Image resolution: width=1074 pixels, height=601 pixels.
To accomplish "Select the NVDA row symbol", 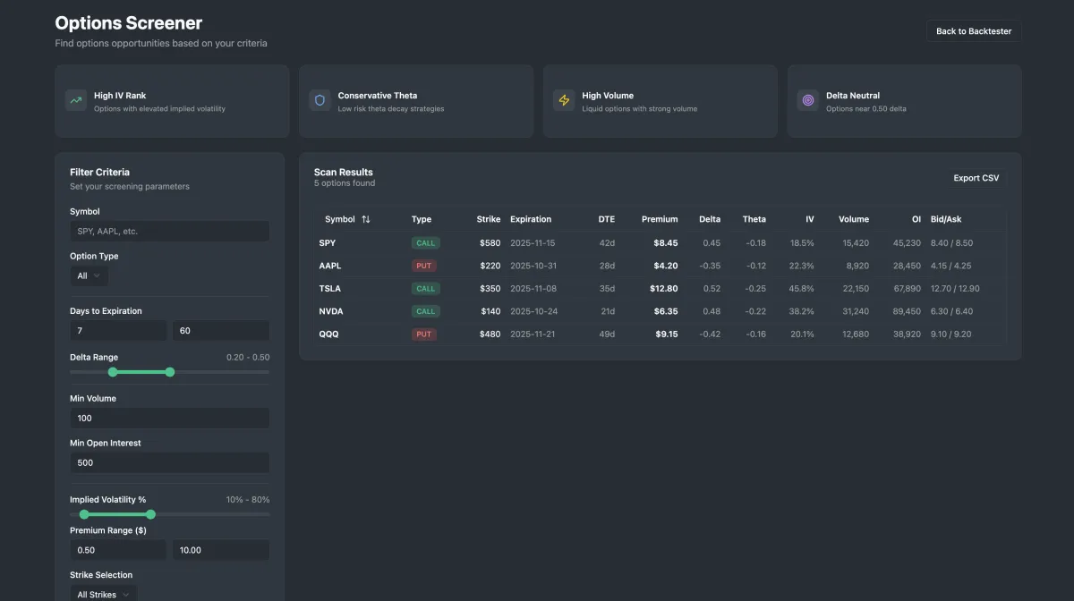I will (331, 311).
